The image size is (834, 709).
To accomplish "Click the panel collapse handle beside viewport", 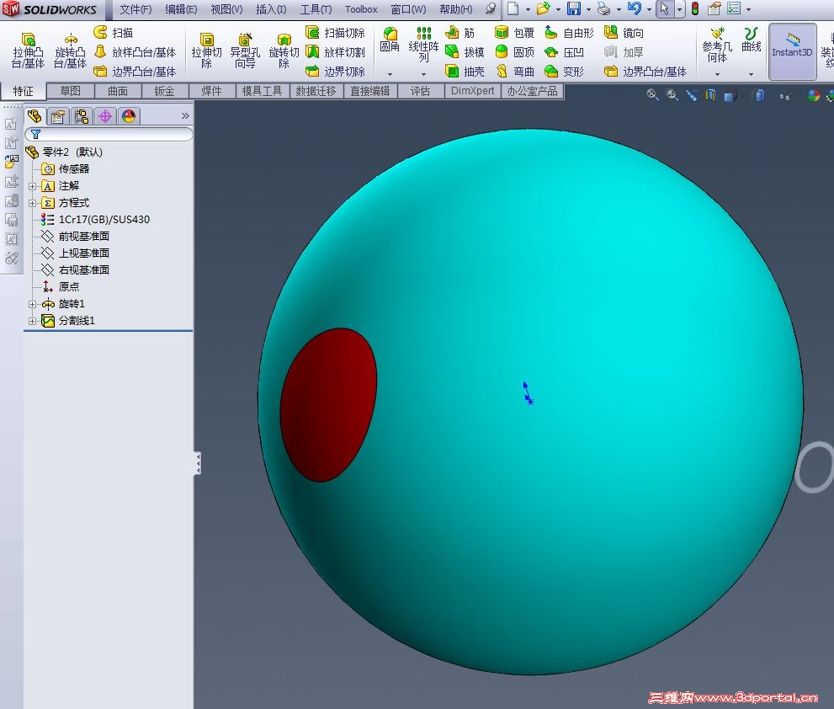I will [198, 463].
